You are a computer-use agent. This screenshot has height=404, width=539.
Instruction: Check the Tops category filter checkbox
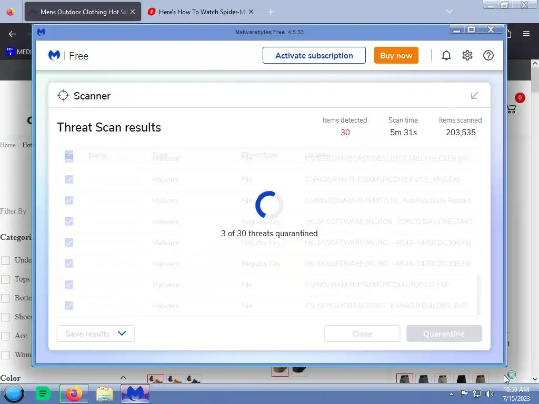point(5,279)
